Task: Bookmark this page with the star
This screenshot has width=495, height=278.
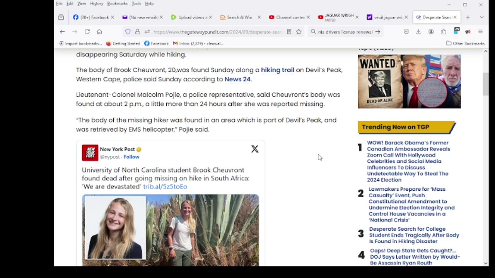Action: click(x=299, y=32)
